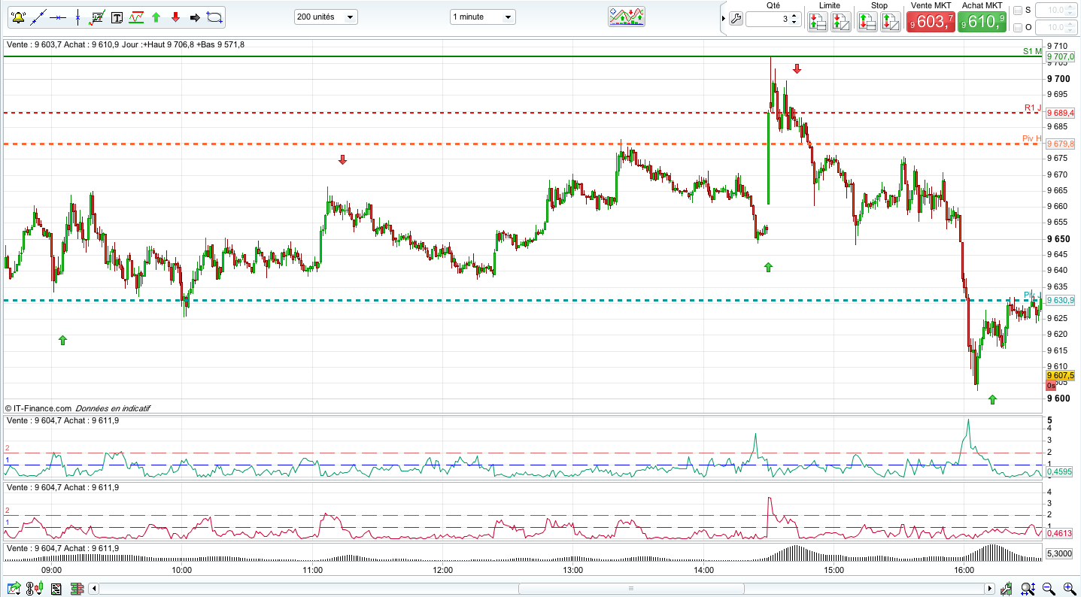Image resolution: width=1081 pixels, height=597 pixels.
Task: Click the green indicator value 0,4595
Action: [1059, 472]
